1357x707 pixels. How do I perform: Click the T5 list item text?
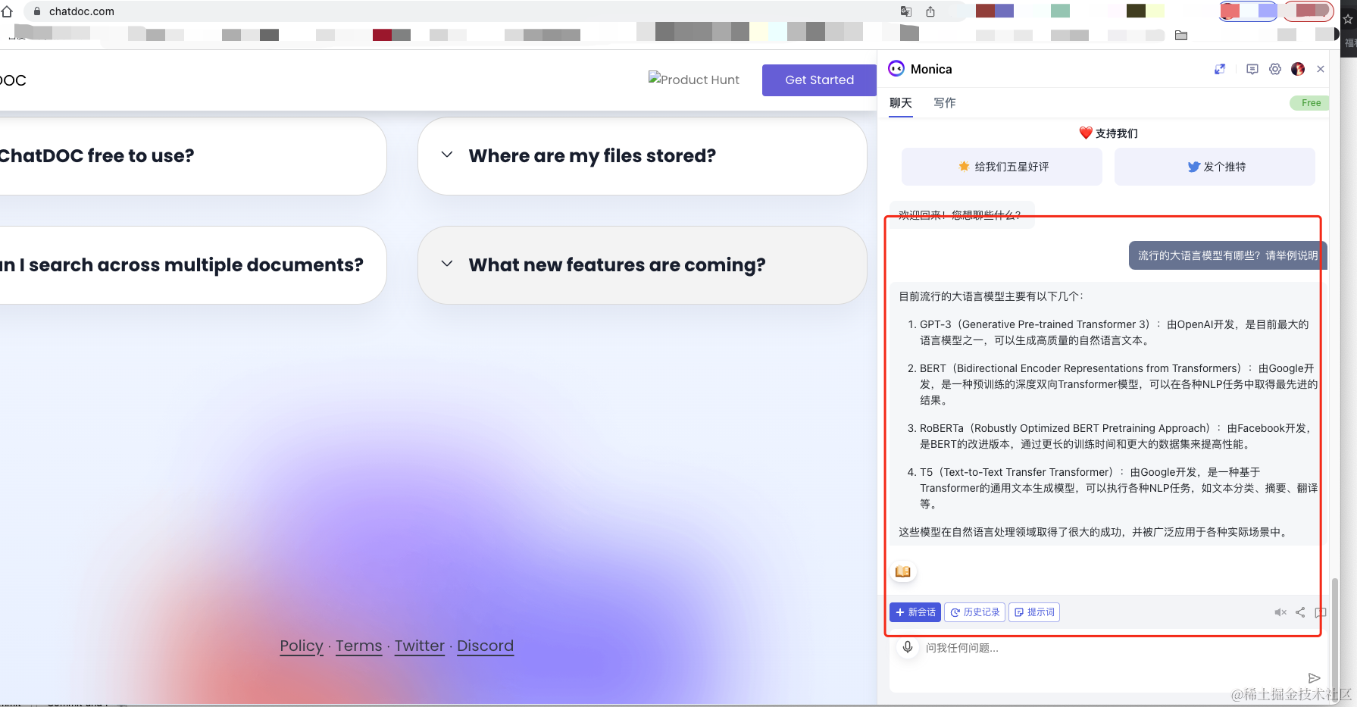coord(1118,487)
